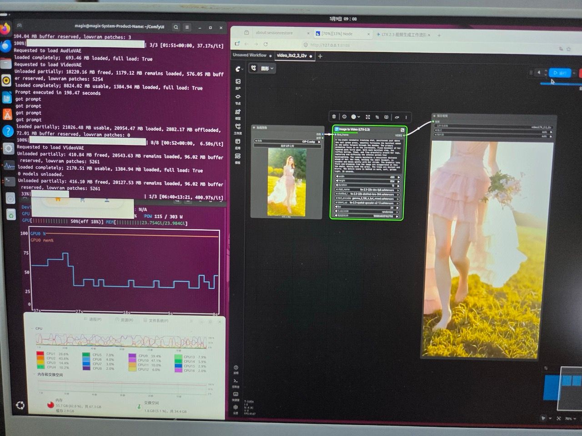Open the 图形 graph mode dropdown
Image resolution: width=582 pixels, height=436 pixels.
click(262, 68)
